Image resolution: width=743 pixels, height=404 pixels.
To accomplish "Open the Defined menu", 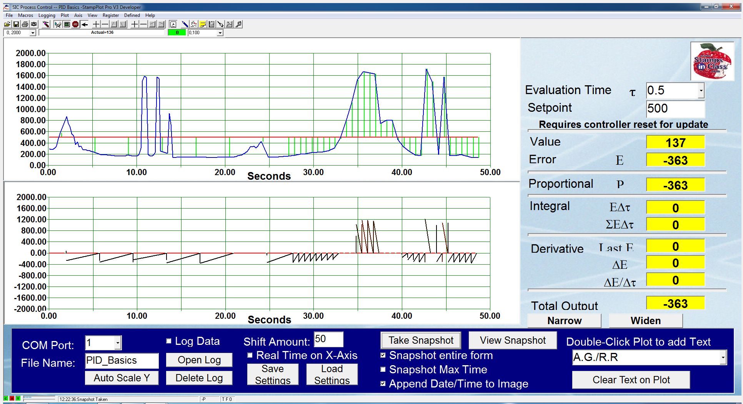I will [132, 15].
